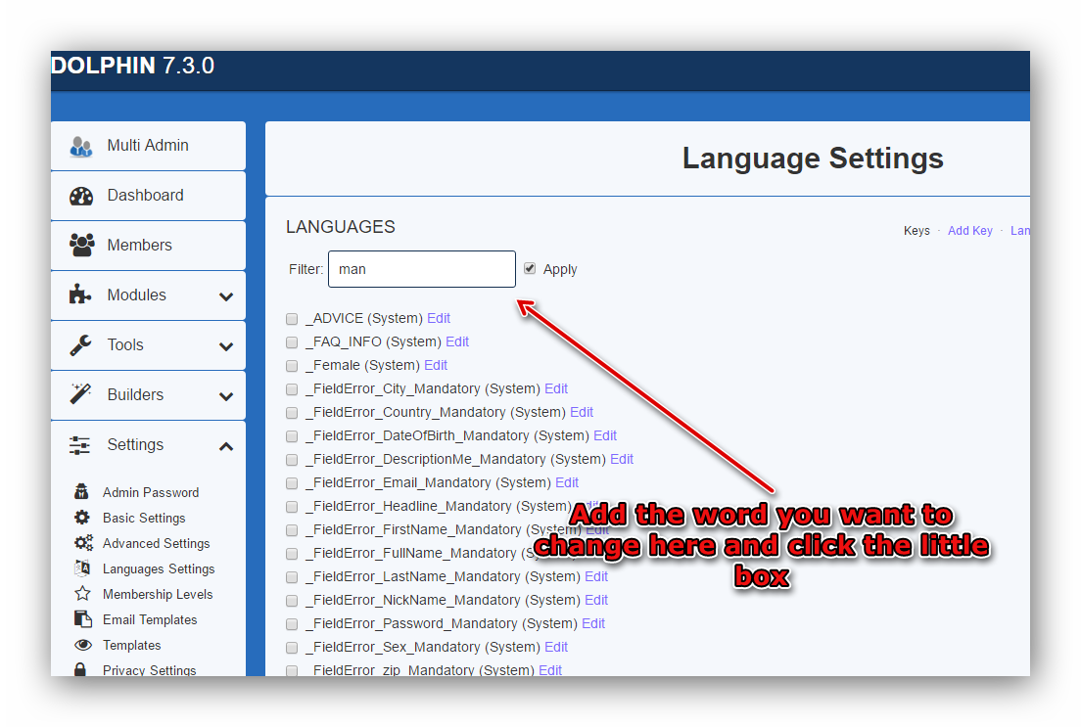Collapse the Settings menu chevron

coord(226,446)
